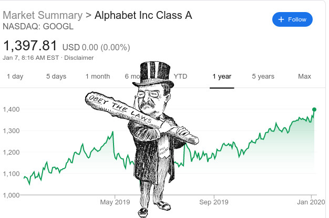Image resolution: width=329 pixels, height=218 pixels.
Task: Click the 'Obey the Laws' club
Action: click(x=142, y=117)
